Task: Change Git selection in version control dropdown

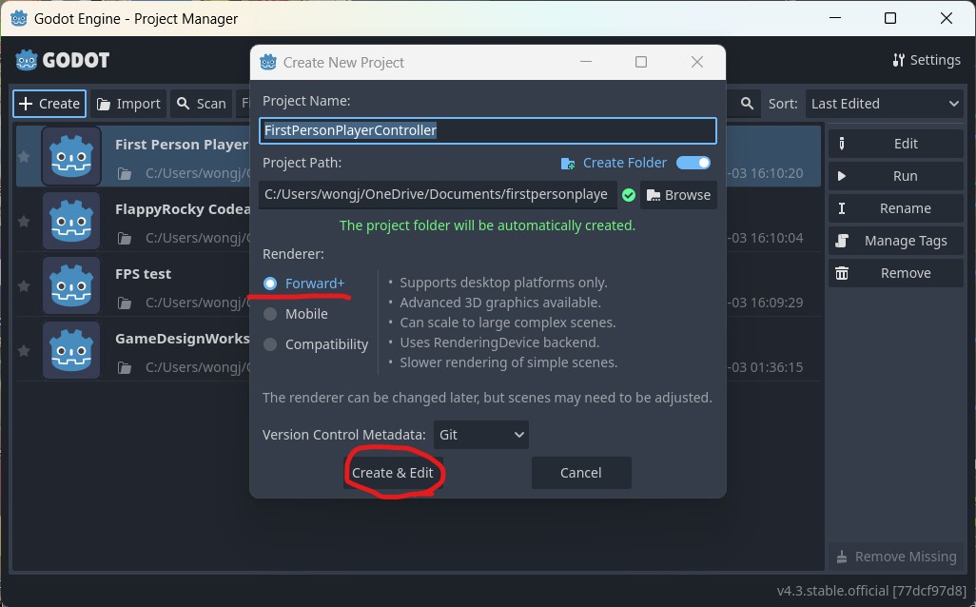Action: [x=480, y=434]
